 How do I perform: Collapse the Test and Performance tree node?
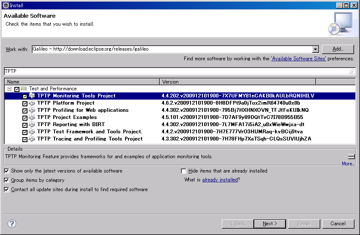point(9,89)
